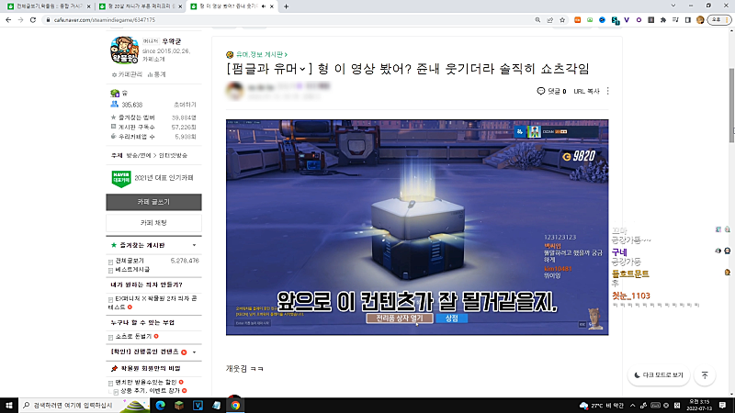The height and width of the screenshot is (413, 735).
Task: Switch to dark mode with 다크 모드로 보기
Action: [659, 375]
